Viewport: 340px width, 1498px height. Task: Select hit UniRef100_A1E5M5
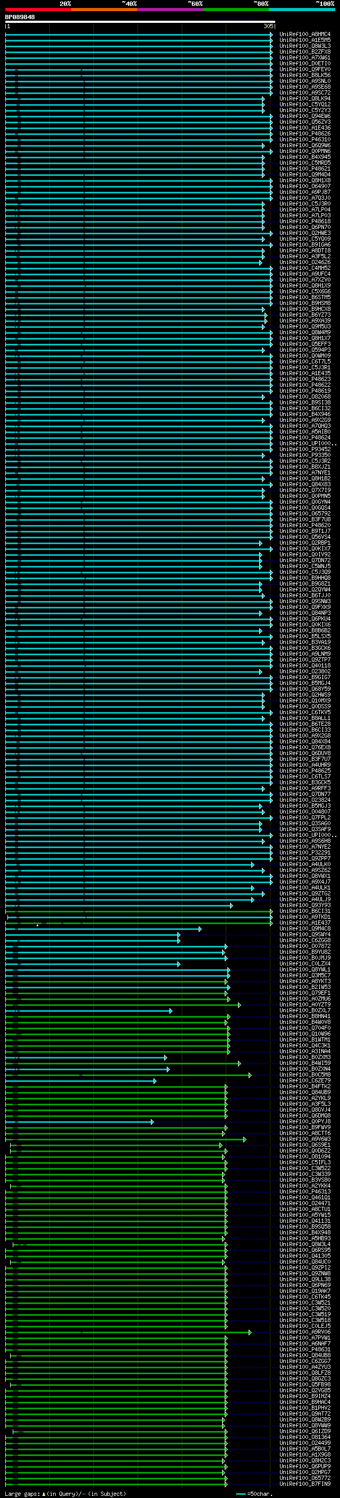tap(304, 40)
